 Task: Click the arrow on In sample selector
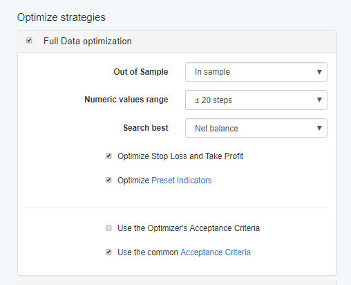coord(319,72)
